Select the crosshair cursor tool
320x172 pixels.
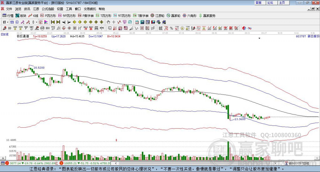tap(114, 22)
